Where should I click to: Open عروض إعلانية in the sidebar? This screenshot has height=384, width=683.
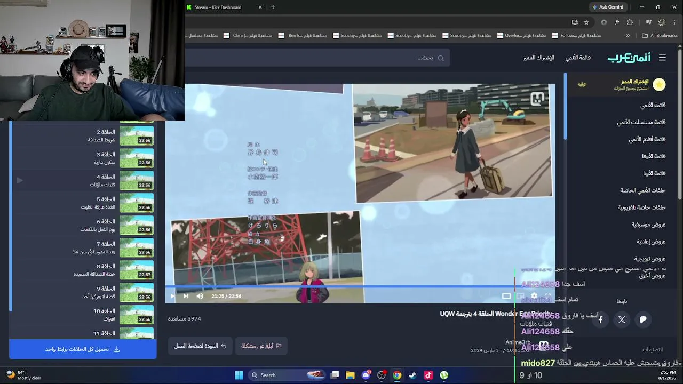[651, 242]
